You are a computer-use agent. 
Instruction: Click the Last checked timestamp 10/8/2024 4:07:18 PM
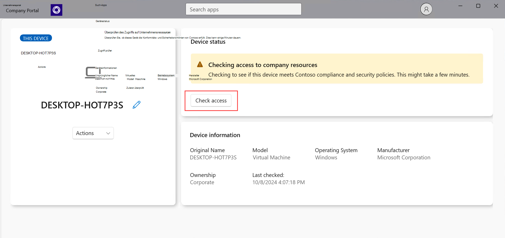pyautogui.click(x=278, y=182)
